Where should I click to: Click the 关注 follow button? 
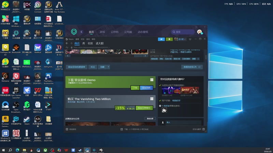[x=92, y=67]
